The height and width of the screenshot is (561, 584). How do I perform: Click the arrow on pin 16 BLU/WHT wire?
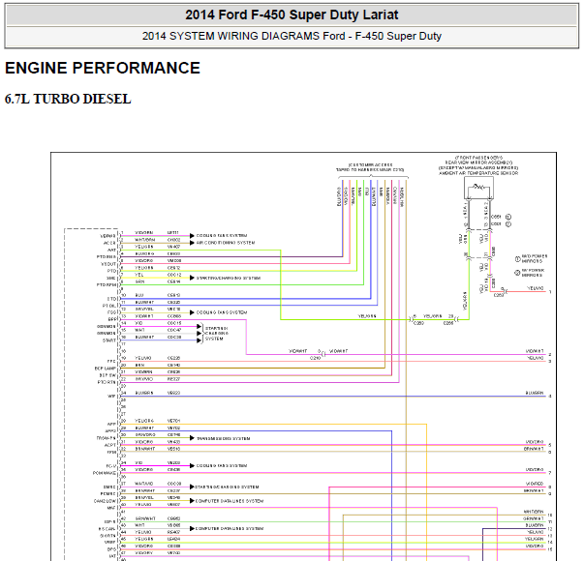[x=200, y=340]
